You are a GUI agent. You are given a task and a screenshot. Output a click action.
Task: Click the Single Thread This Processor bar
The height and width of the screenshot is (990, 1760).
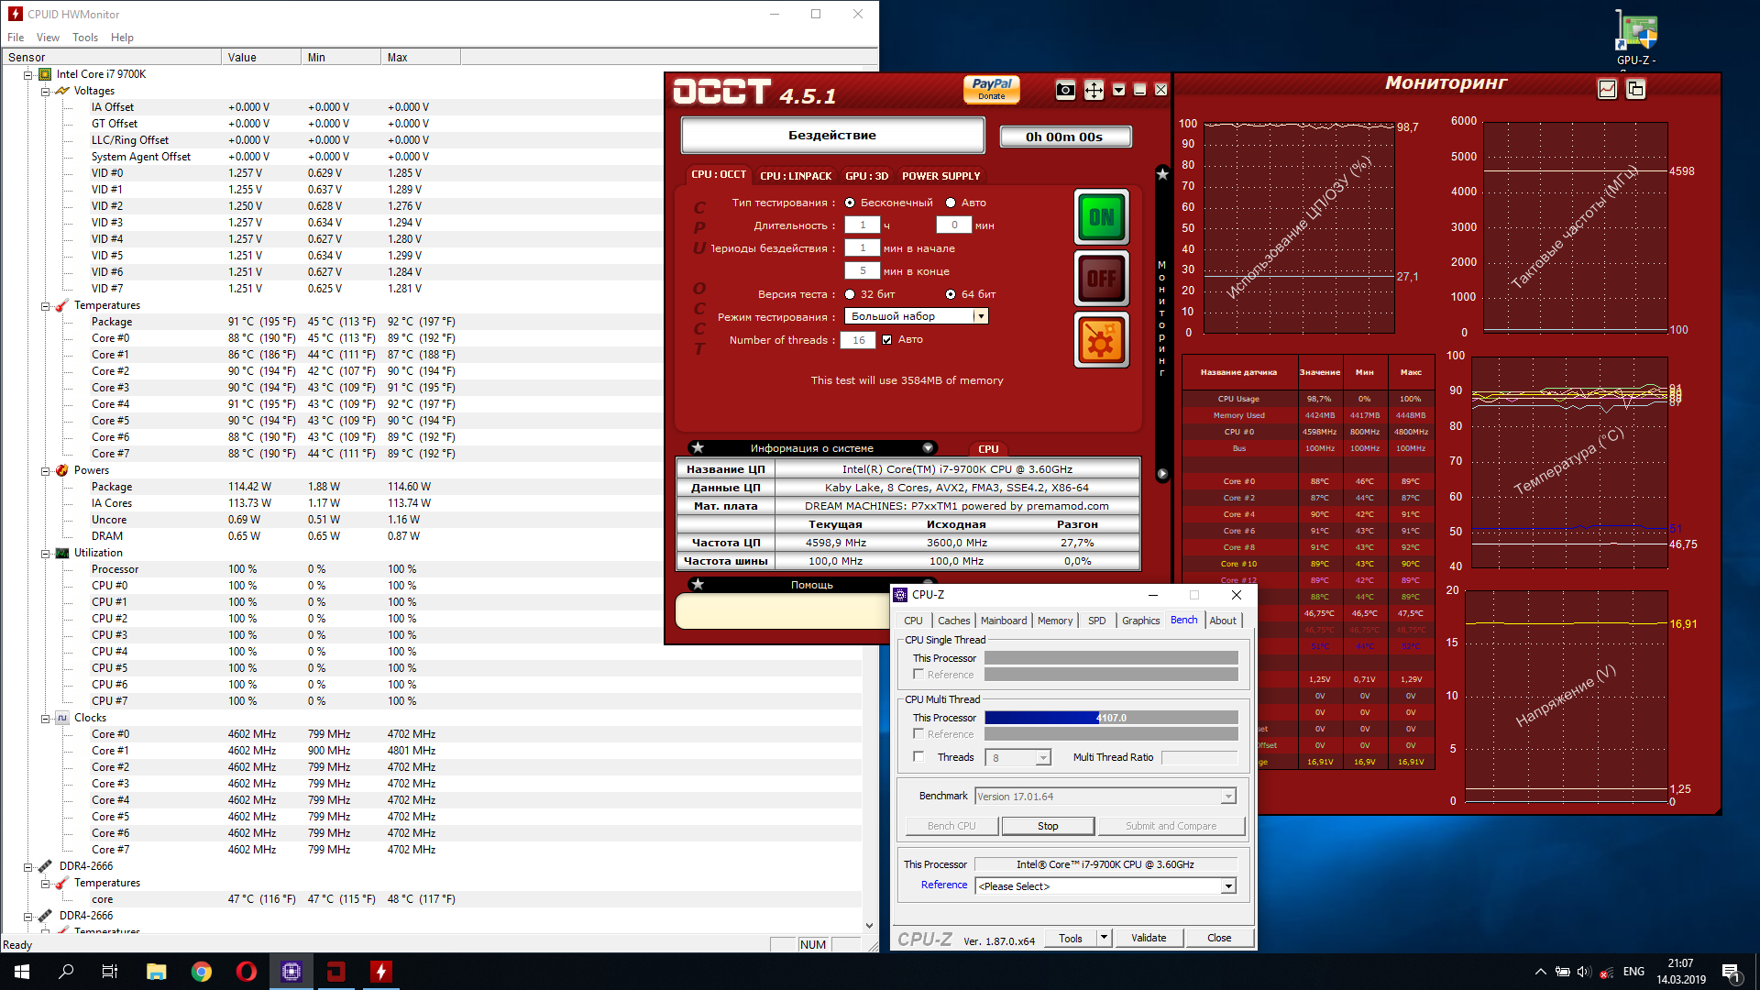coord(1111,658)
